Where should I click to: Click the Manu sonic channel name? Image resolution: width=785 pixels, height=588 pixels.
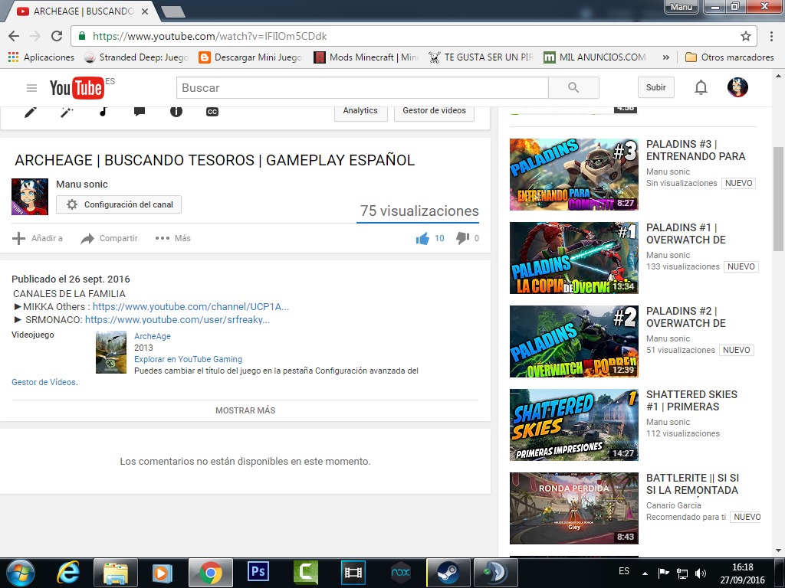coord(81,185)
